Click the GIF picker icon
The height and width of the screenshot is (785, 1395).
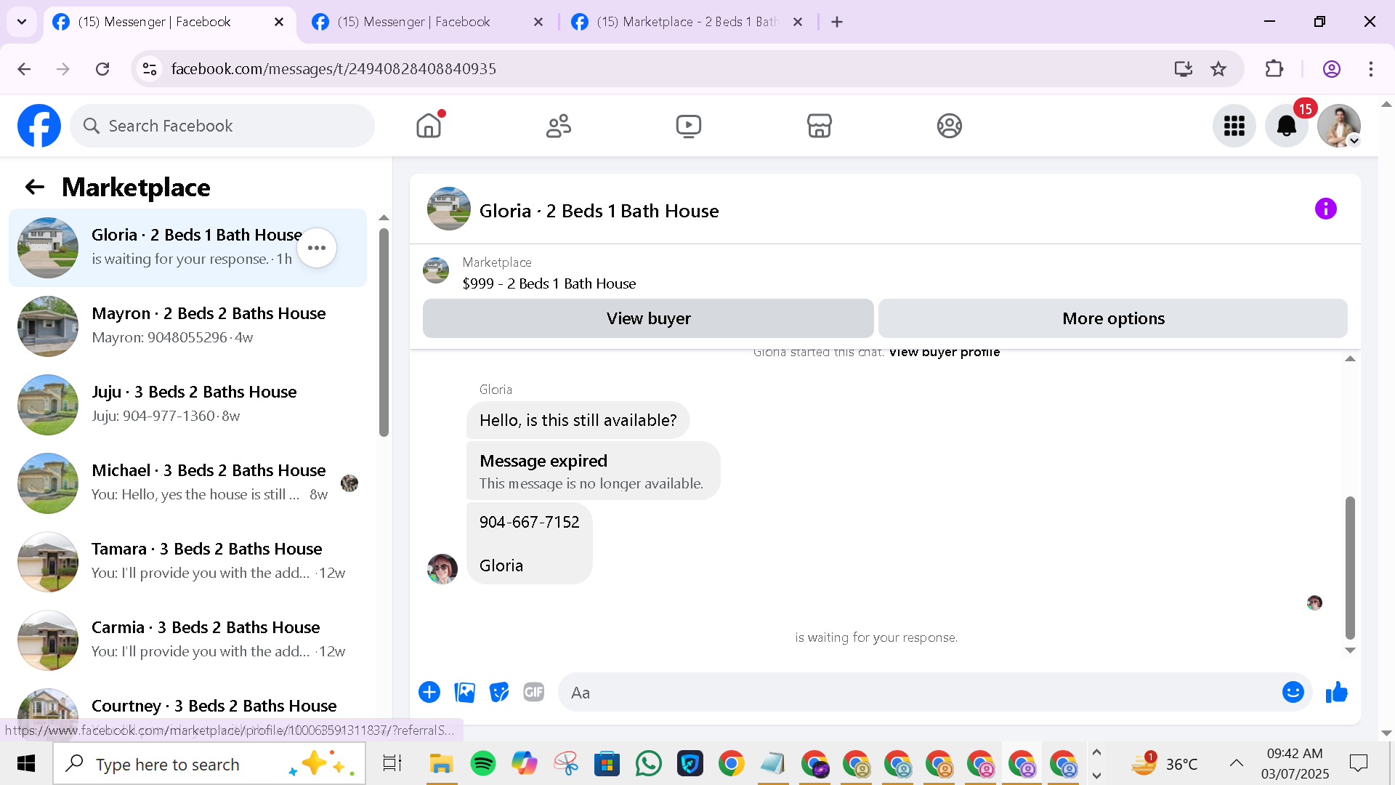pos(534,692)
